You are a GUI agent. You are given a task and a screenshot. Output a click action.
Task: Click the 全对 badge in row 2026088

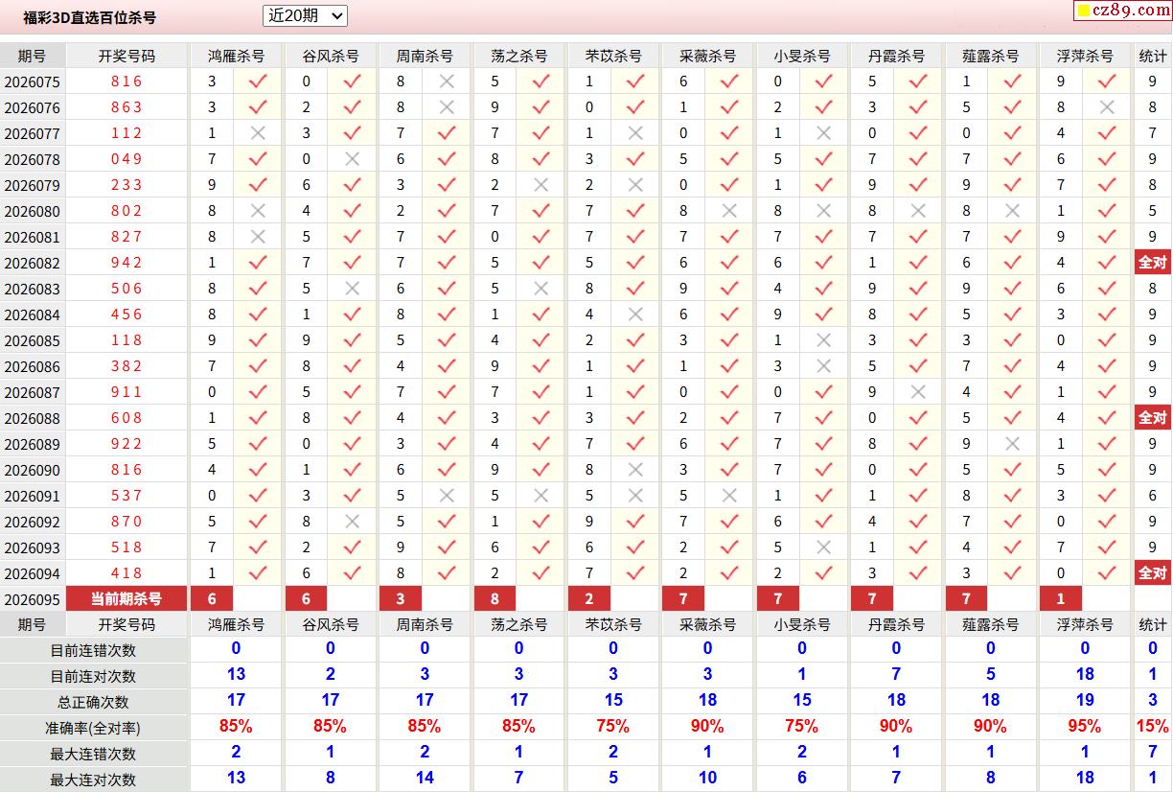pos(1153,418)
